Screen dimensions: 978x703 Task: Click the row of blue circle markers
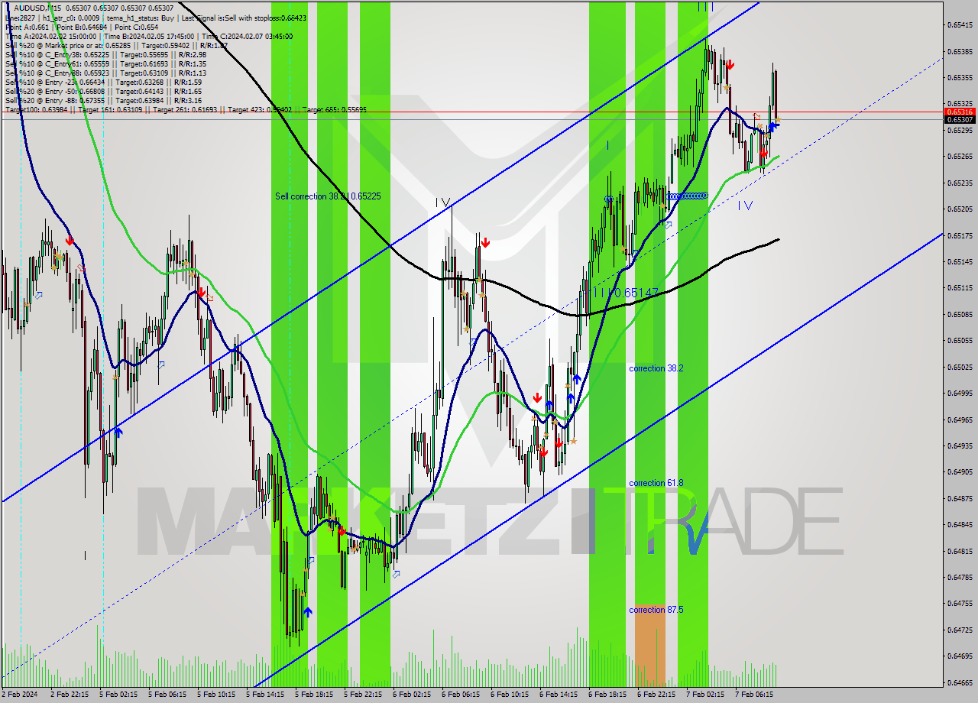[x=687, y=196]
